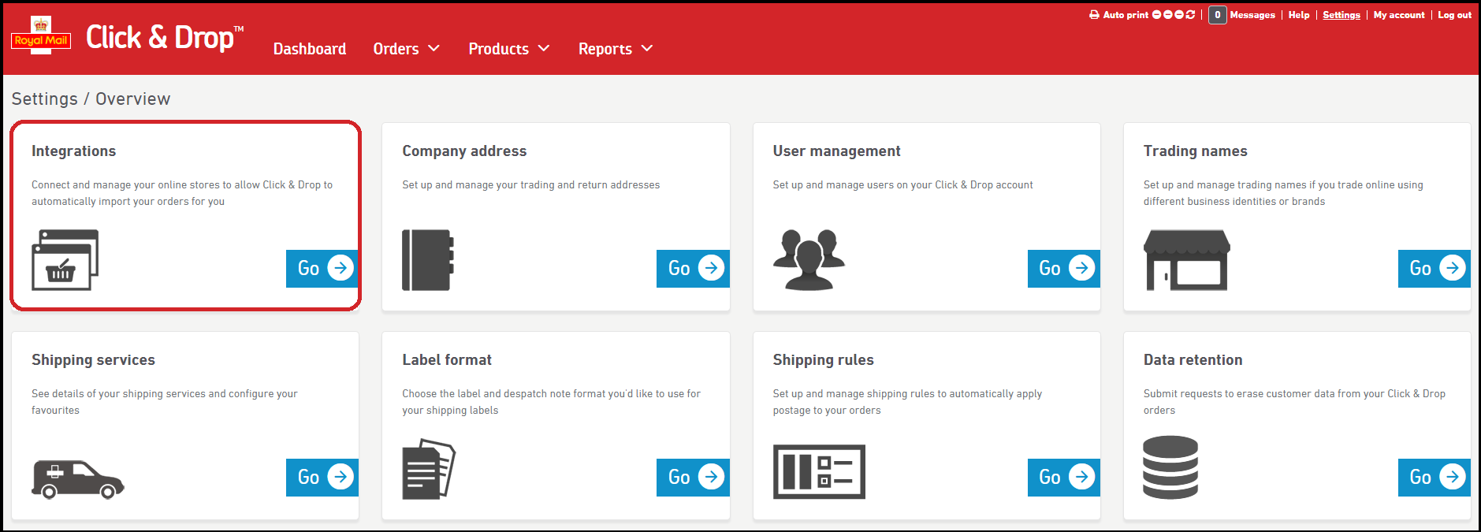Image resolution: width=1481 pixels, height=532 pixels.
Task: Click the Data retention database icon
Action: [x=1170, y=467]
